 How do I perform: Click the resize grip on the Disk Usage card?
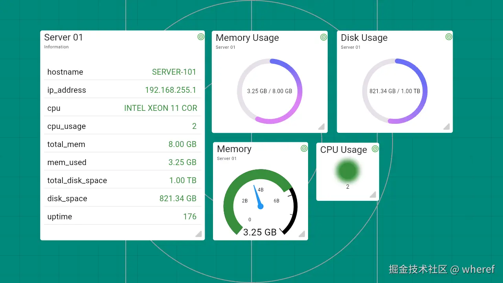point(446,127)
